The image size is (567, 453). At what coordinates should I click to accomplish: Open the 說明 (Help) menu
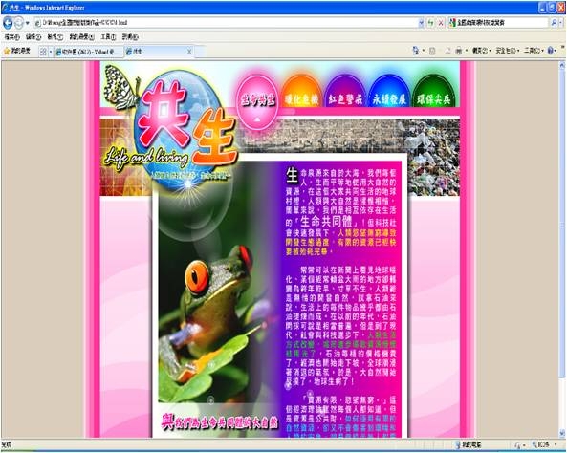(130, 37)
